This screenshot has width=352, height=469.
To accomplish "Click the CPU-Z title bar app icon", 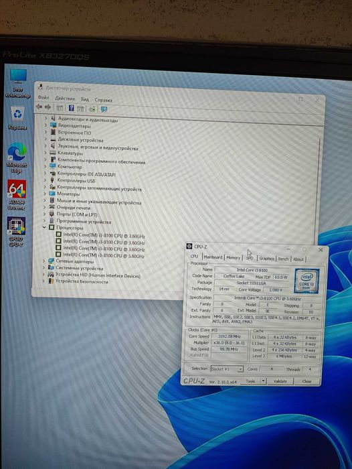I will 189,246.
